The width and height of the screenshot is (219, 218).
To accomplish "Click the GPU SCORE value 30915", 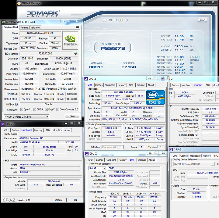I will (x=96, y=67).
